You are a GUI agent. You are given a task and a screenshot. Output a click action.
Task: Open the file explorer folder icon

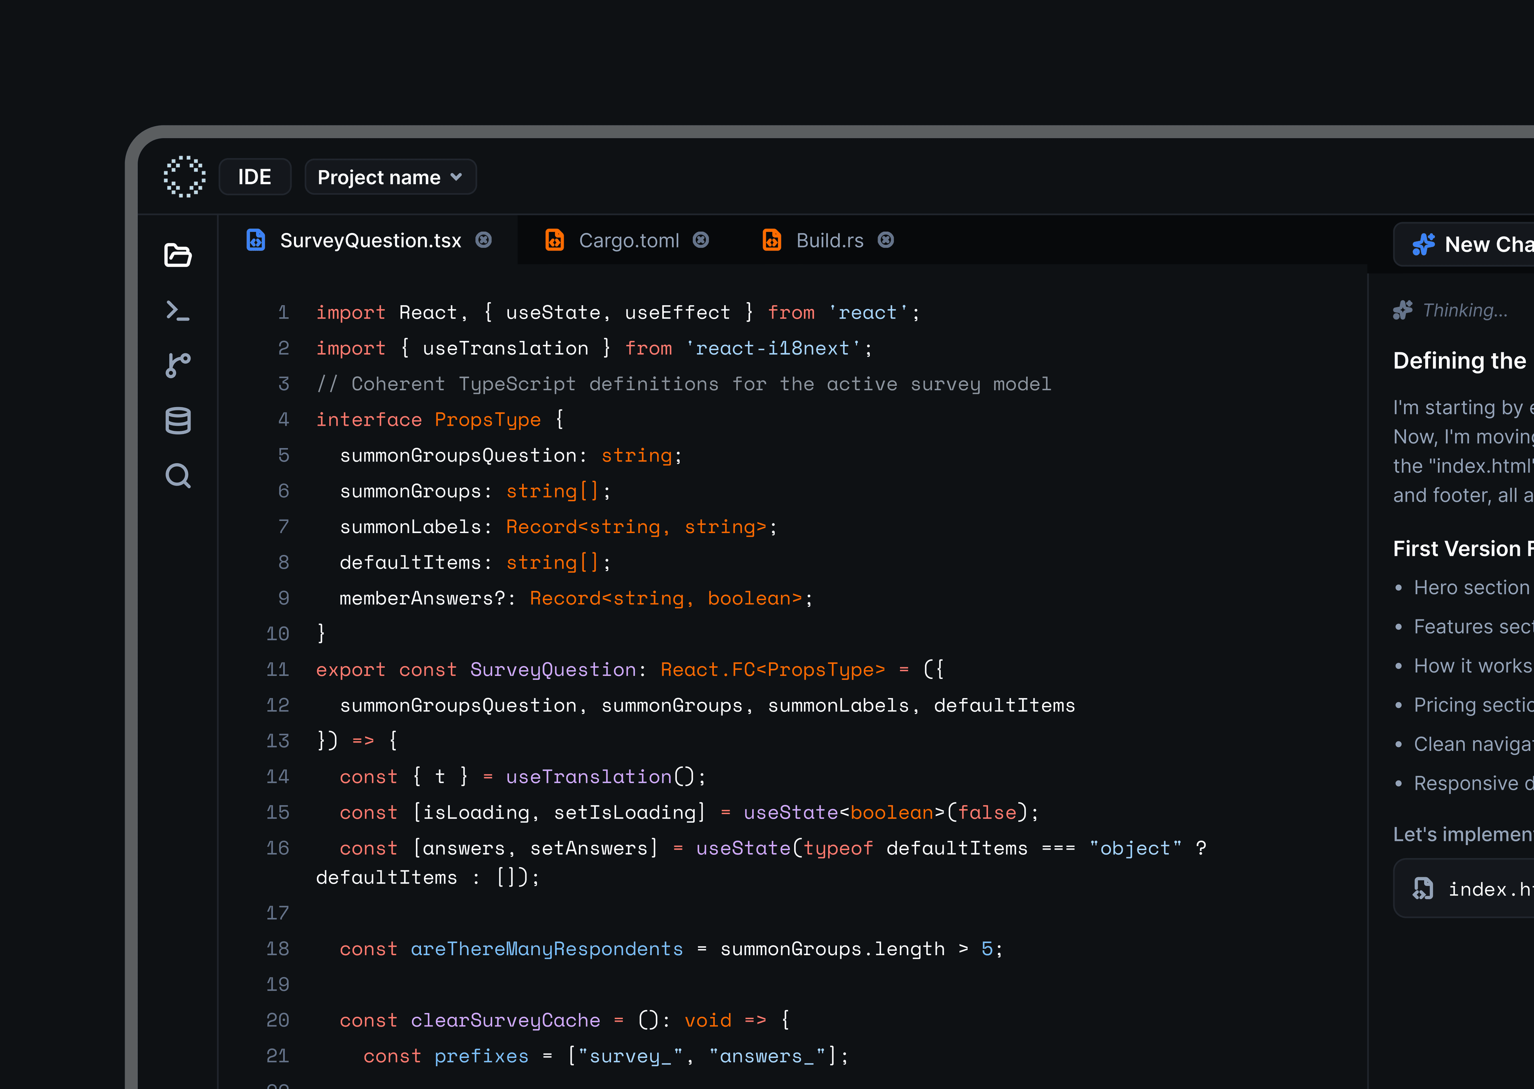[x=178, y=255]
